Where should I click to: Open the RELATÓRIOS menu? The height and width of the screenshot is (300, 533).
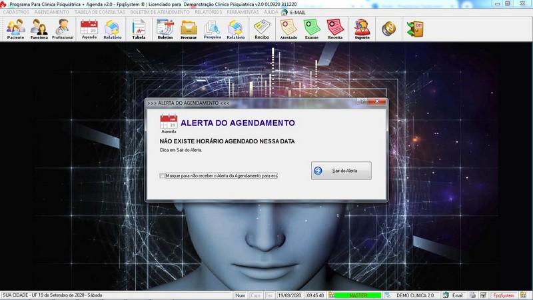(x=209, y=12)
